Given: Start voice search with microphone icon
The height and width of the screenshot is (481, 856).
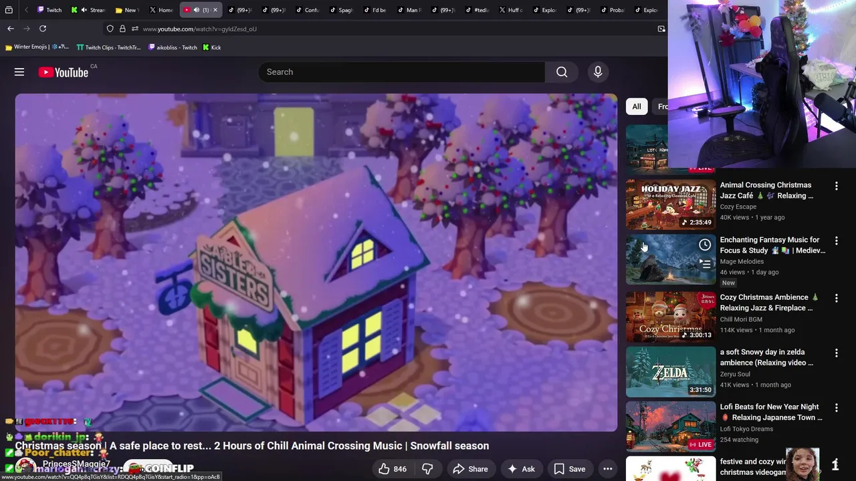Looking at the screenshot, I should pyautogui.click(x=598, y=72).
